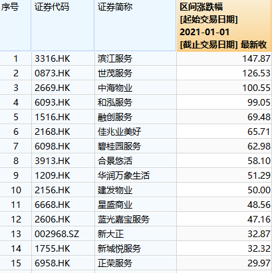Select the value 99.05 cell
Viewport: 272px width, 273px height.
tap(224, 102)
